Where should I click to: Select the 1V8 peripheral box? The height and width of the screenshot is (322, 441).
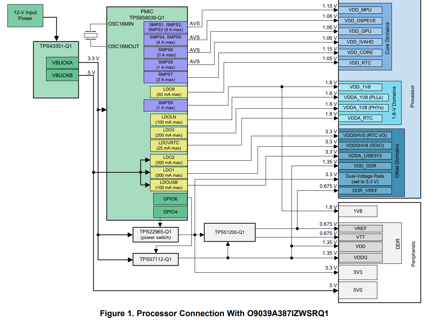[x=358, y=211]
